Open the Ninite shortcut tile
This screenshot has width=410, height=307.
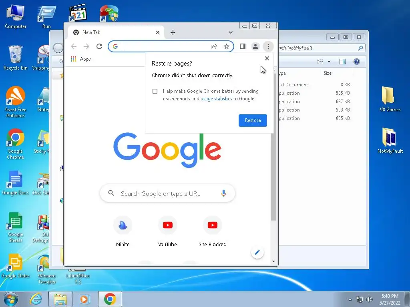[123, 231]
